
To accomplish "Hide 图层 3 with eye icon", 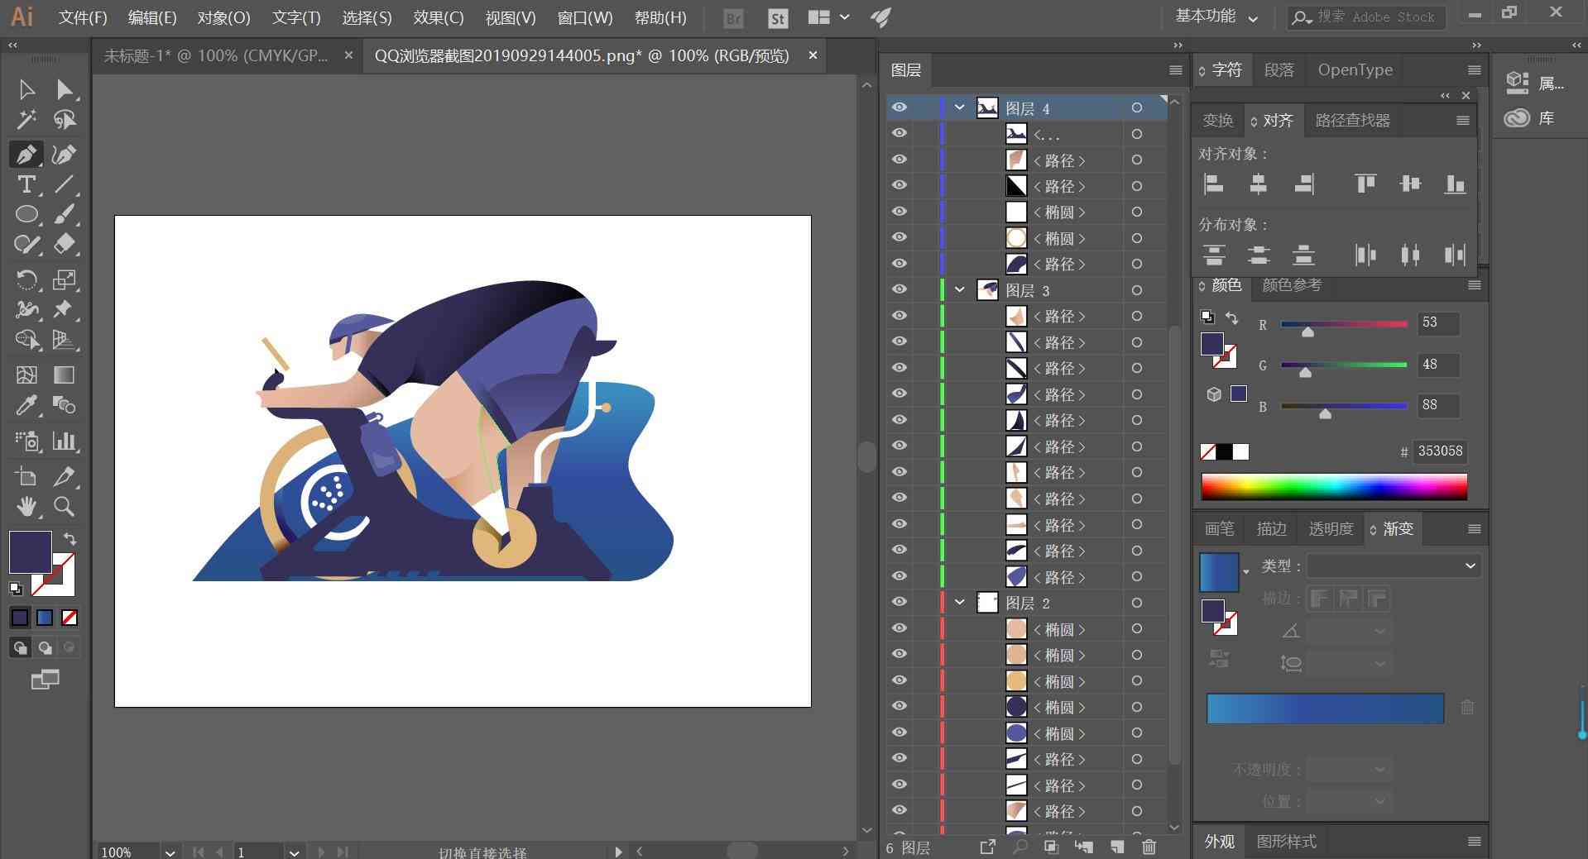I will pos(900,289).
